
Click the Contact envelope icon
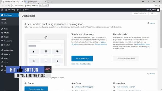pos(2,45)
